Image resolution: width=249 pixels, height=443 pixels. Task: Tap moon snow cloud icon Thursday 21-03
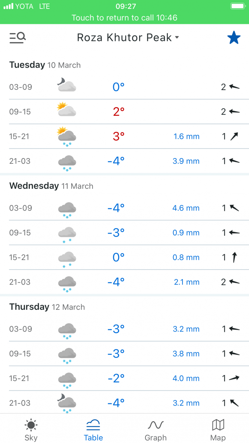pos(67,403)
